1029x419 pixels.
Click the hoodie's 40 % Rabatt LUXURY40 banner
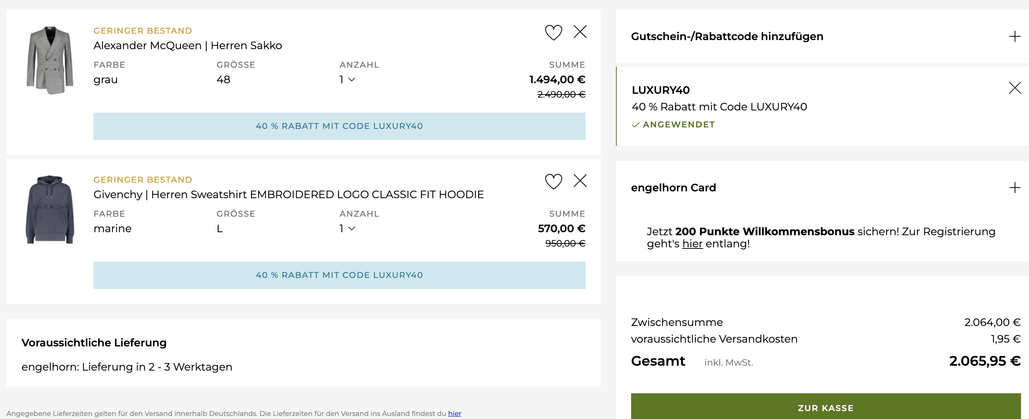(339, 275)
